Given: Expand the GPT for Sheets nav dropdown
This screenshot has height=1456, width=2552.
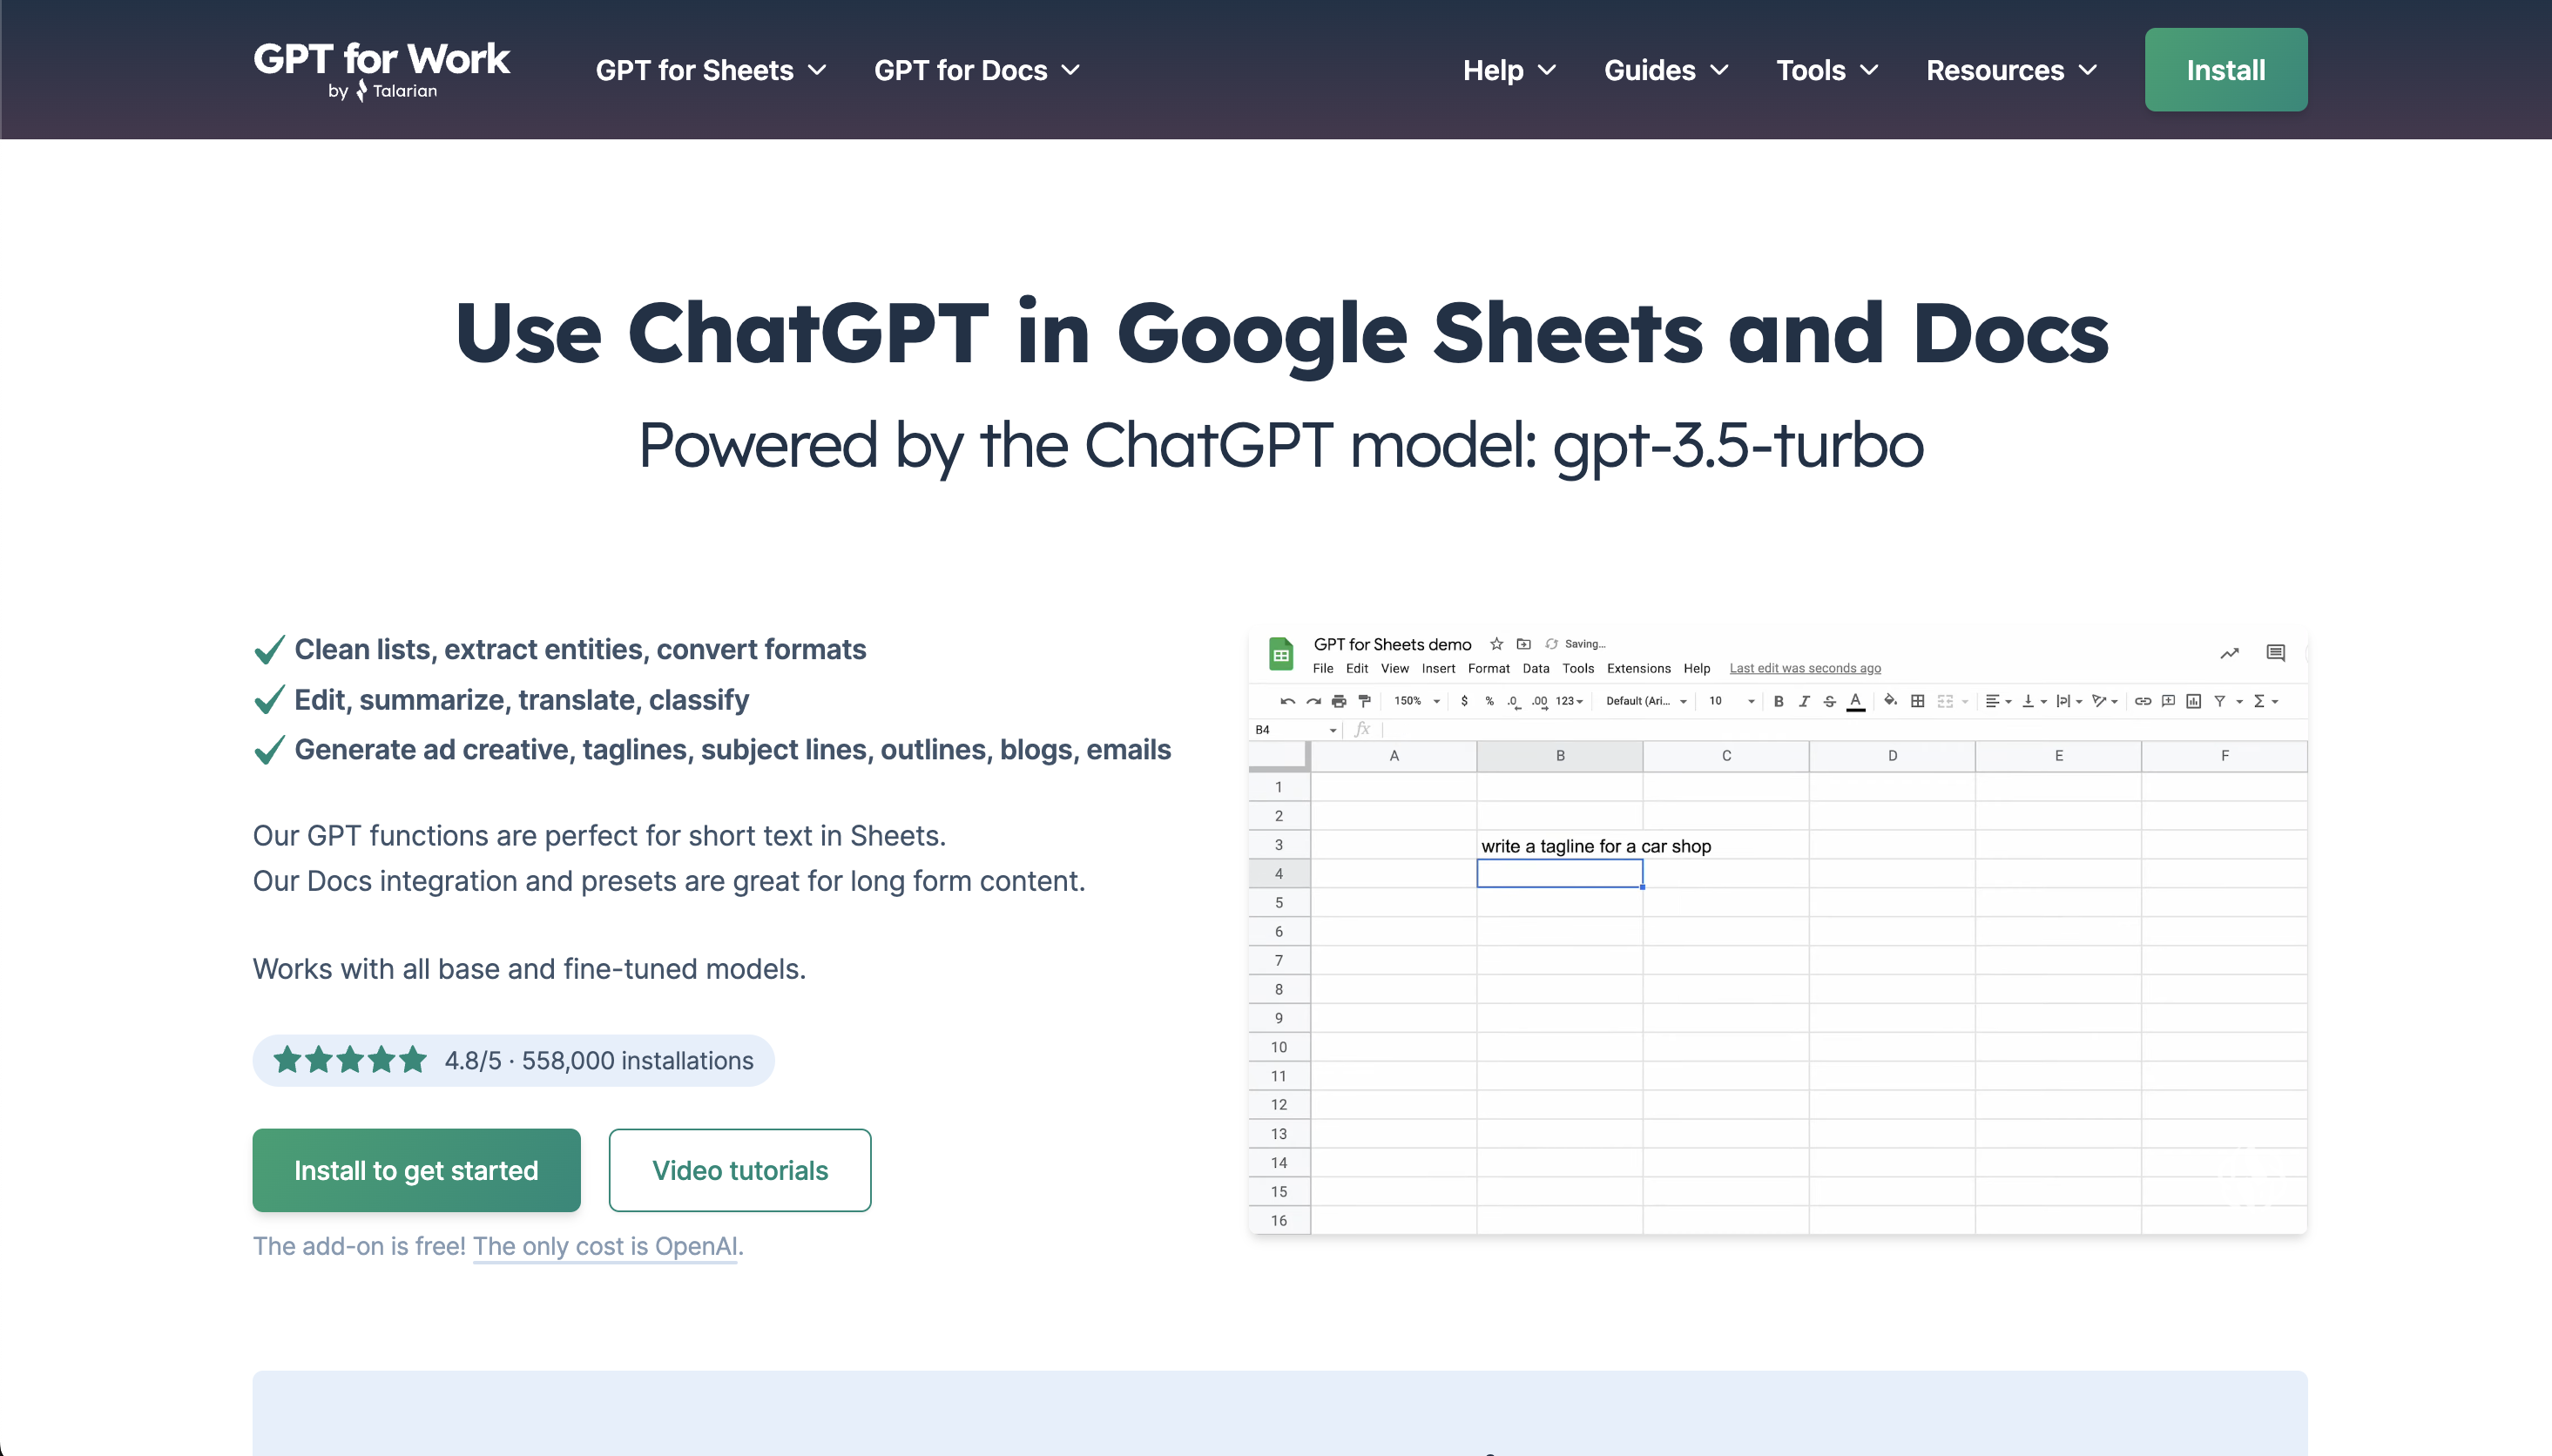Looking at the screenshot, I should (x=711, y=70).
